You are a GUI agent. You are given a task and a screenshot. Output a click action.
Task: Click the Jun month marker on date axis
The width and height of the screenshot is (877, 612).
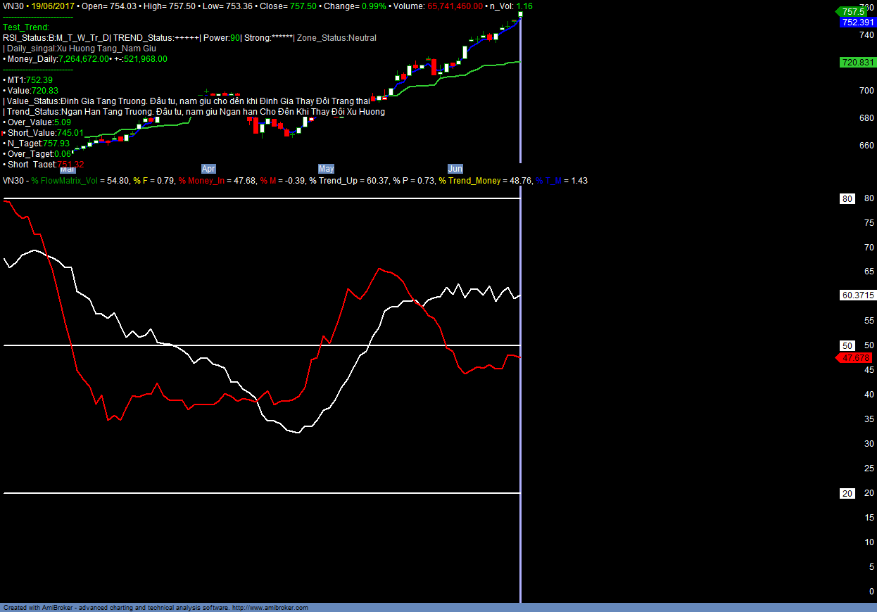pyautogui.click(x=455, y=169)
